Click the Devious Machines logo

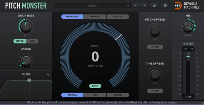(x=187, y=5)
